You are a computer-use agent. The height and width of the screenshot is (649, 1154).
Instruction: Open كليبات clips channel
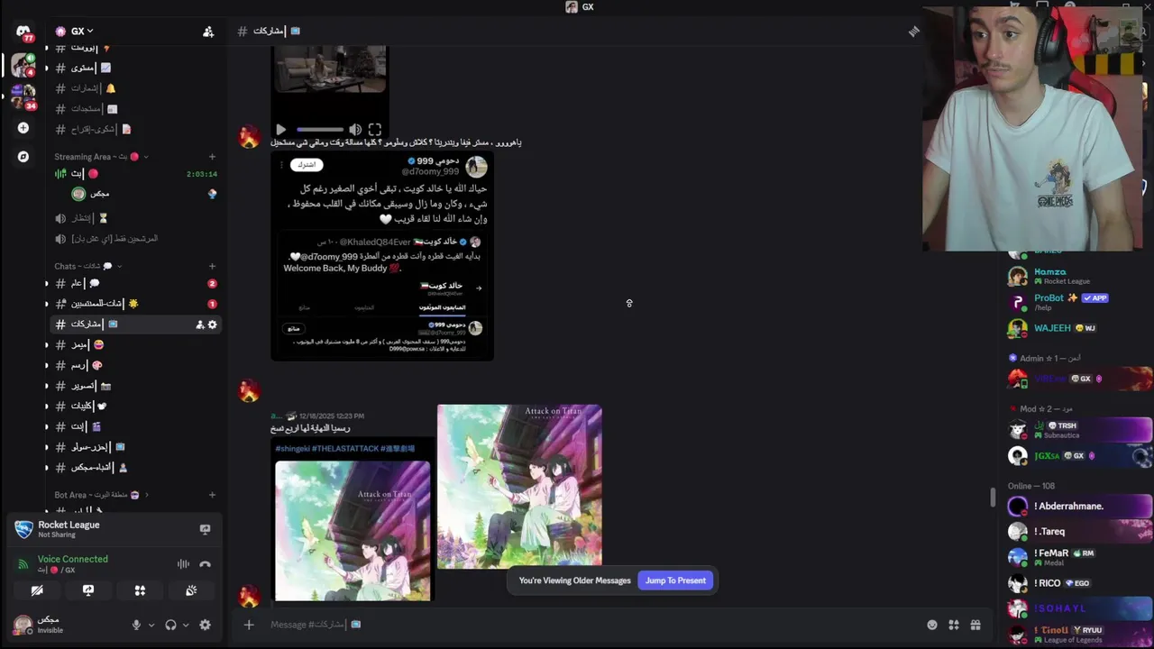pyautogui.click(x=135, y=406)
